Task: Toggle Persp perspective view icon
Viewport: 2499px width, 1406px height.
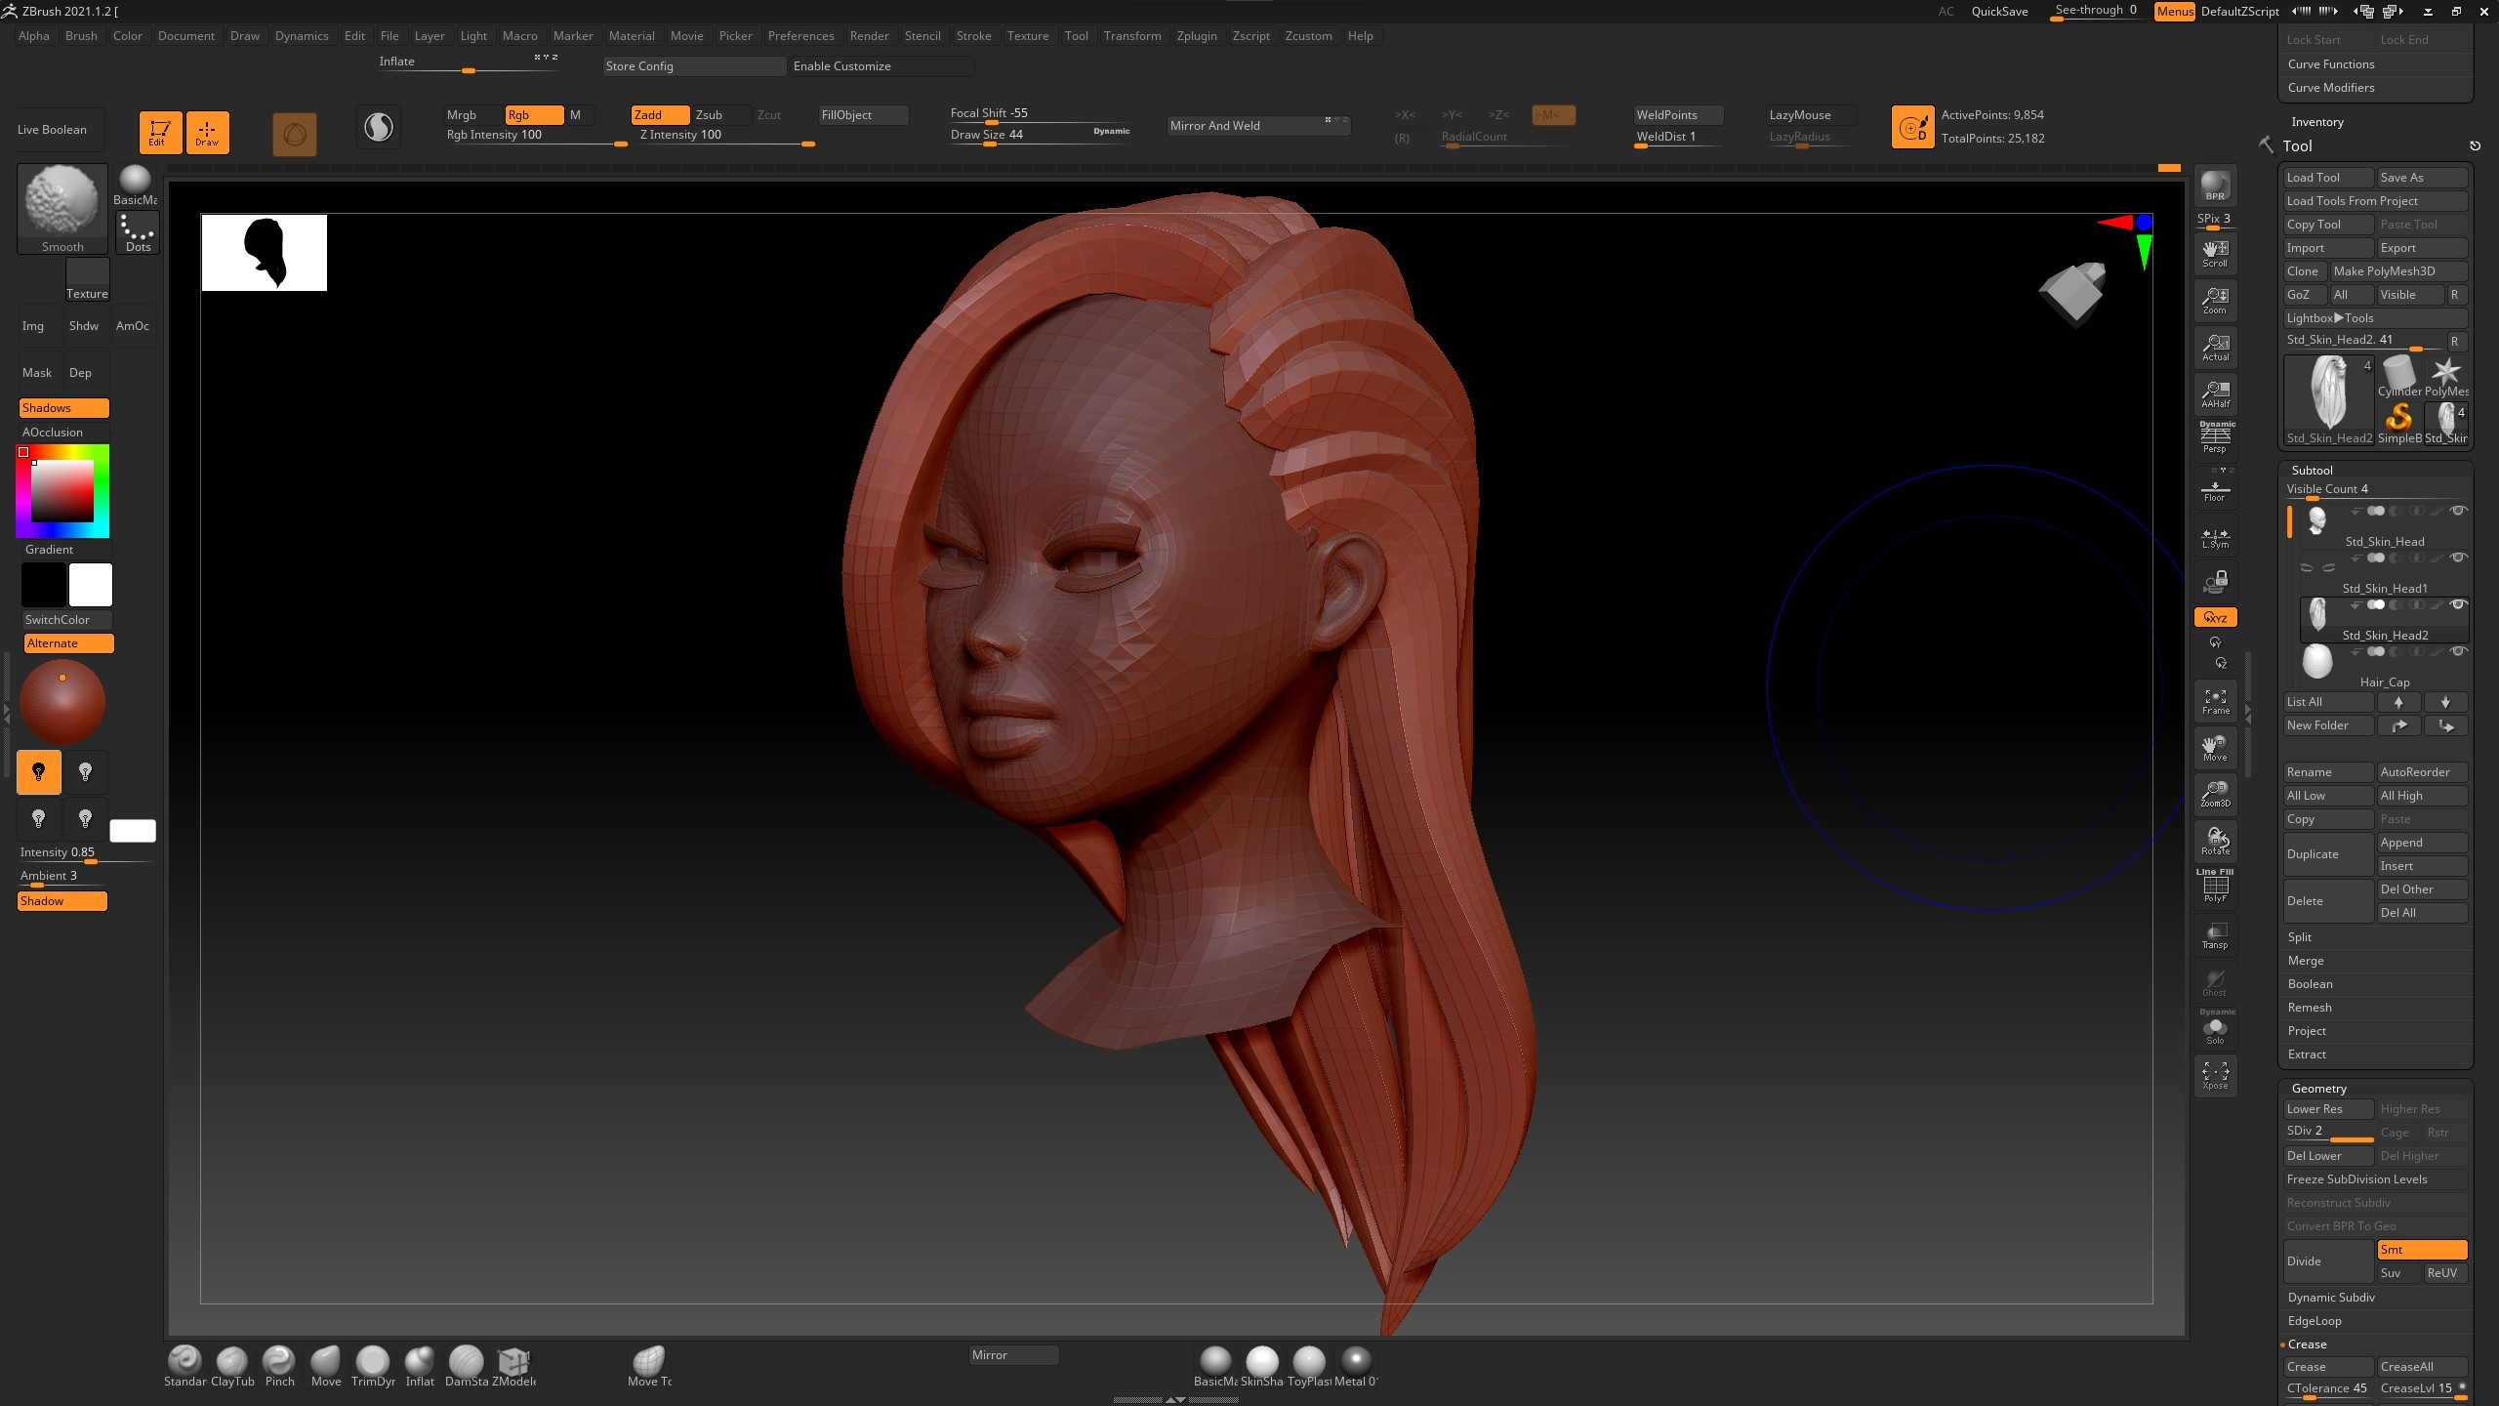Action: pyautogui.click(x=2214, y=437)
